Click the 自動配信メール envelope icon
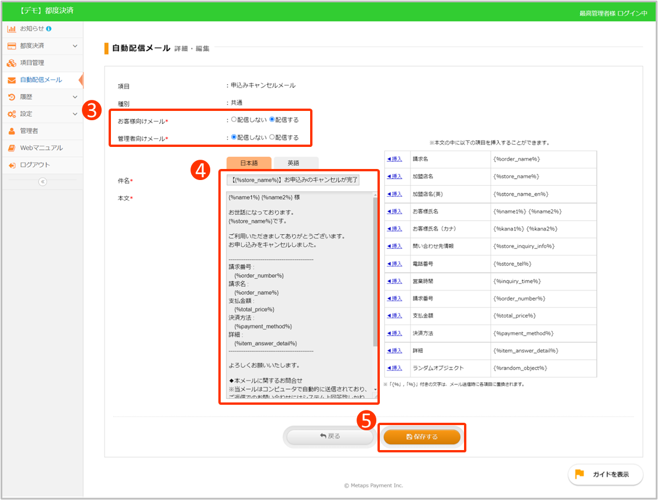The width and height of the screenshot is (658, 500). [x=12, y=80]
